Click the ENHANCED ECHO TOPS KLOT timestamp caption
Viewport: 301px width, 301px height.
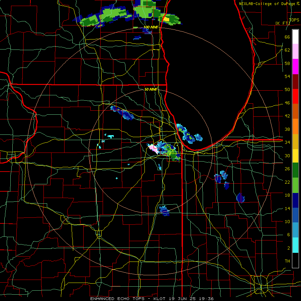[x=152, y=299]
